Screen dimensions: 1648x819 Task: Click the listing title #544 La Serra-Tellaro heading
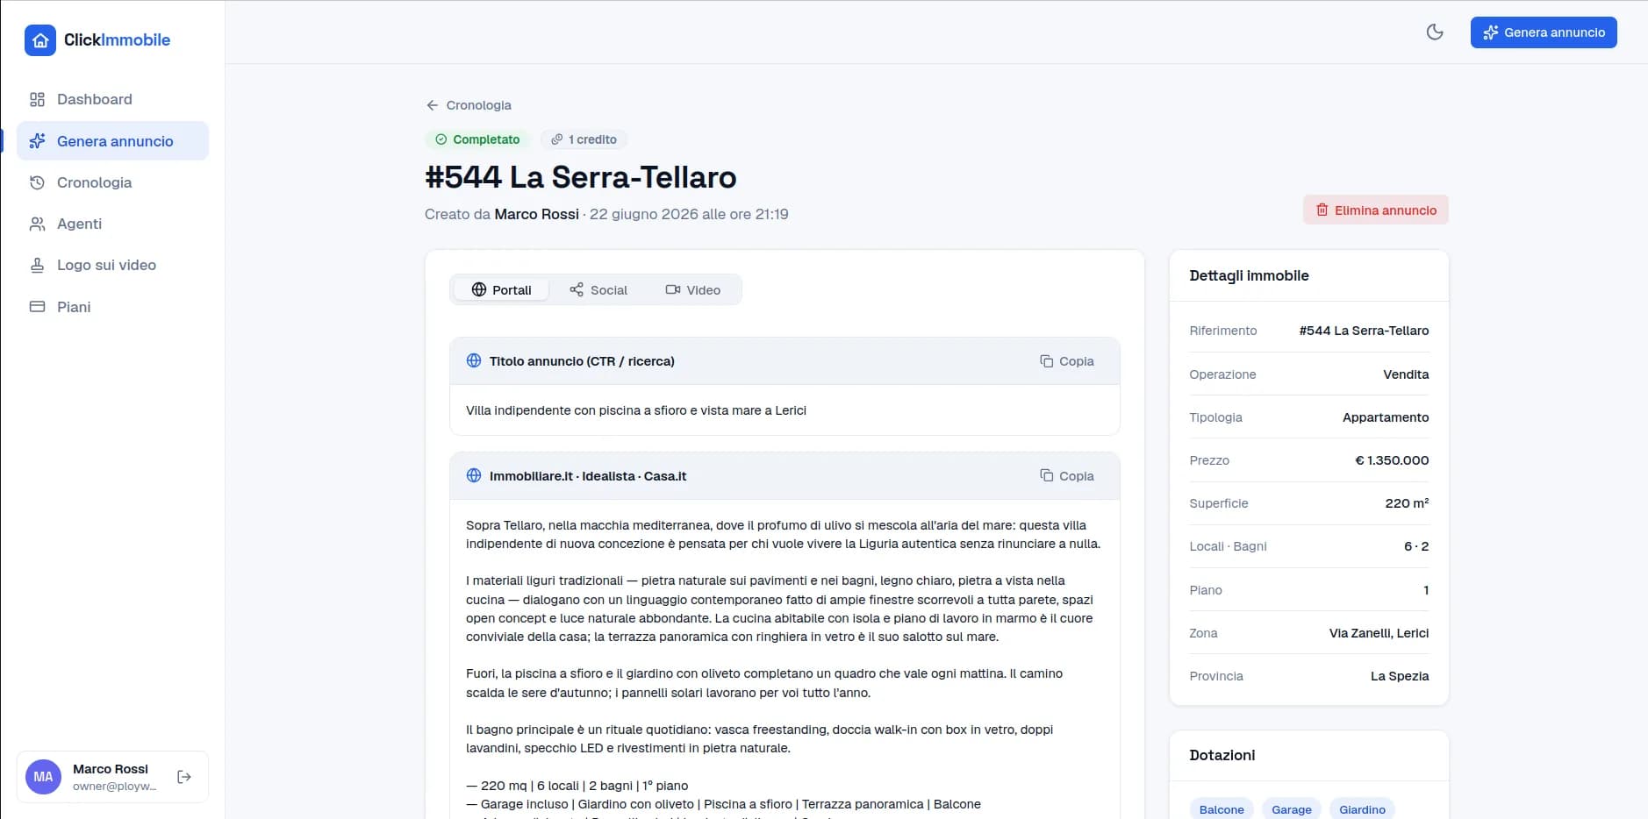point(581,177)
